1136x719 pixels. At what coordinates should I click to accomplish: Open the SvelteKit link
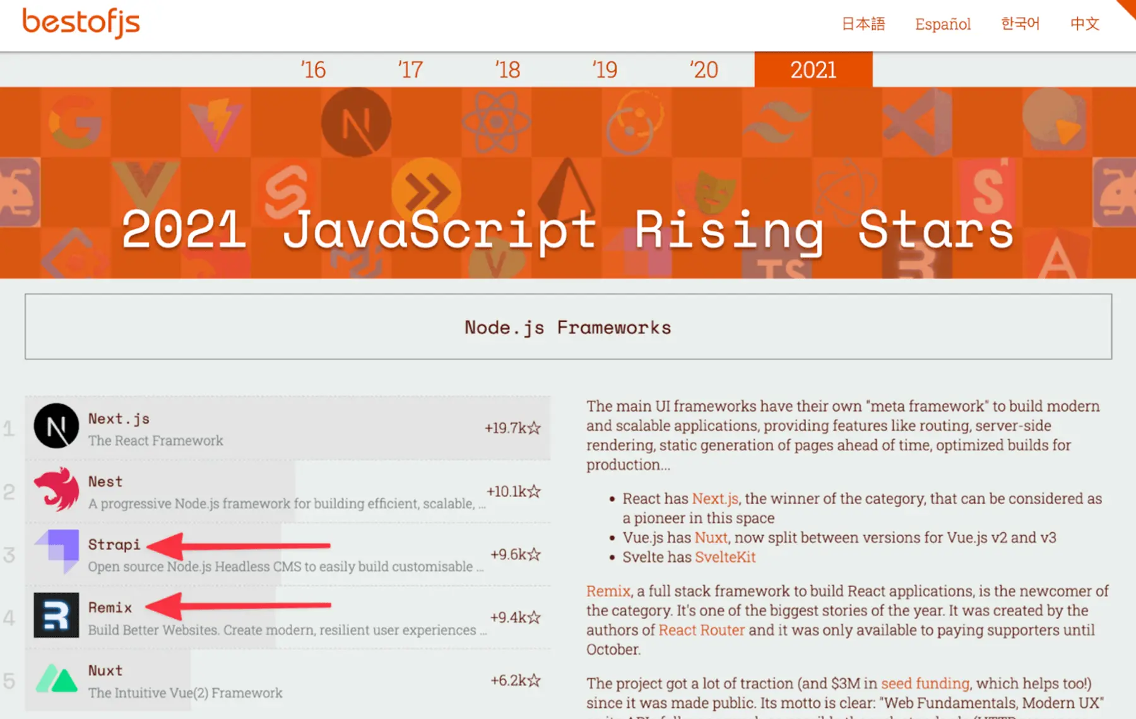(725, 557)
